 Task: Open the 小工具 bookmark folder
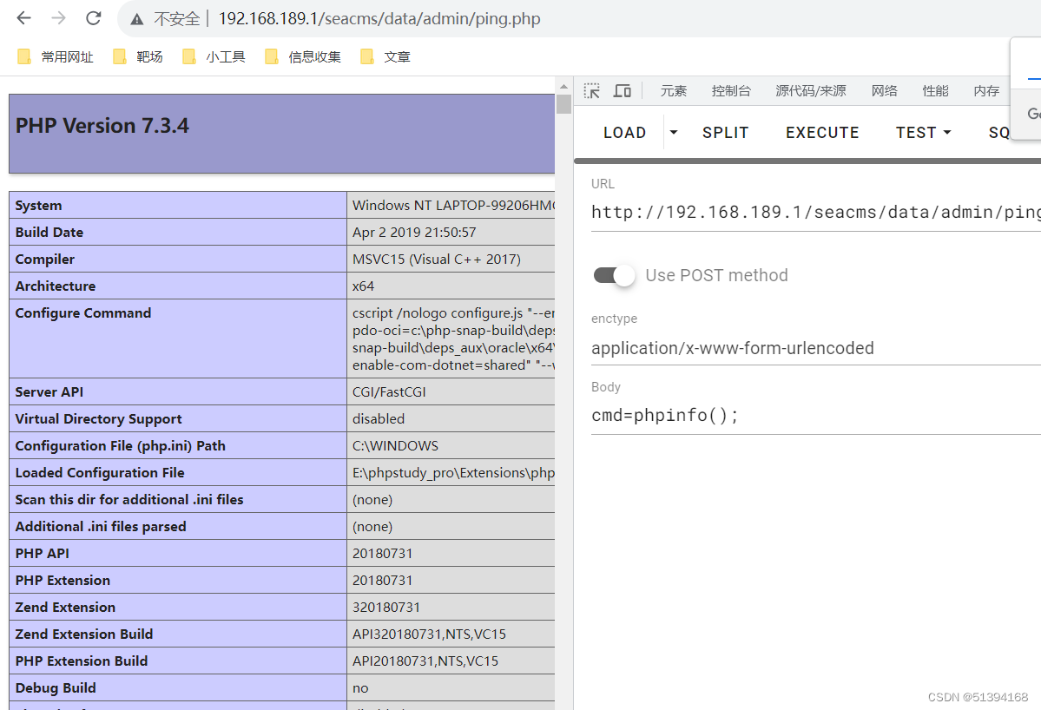click(214, 57)
